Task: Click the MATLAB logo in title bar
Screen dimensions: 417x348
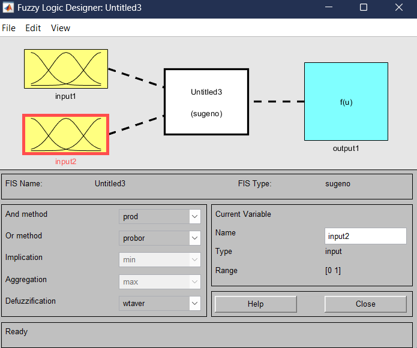Action: coord(8,7)
